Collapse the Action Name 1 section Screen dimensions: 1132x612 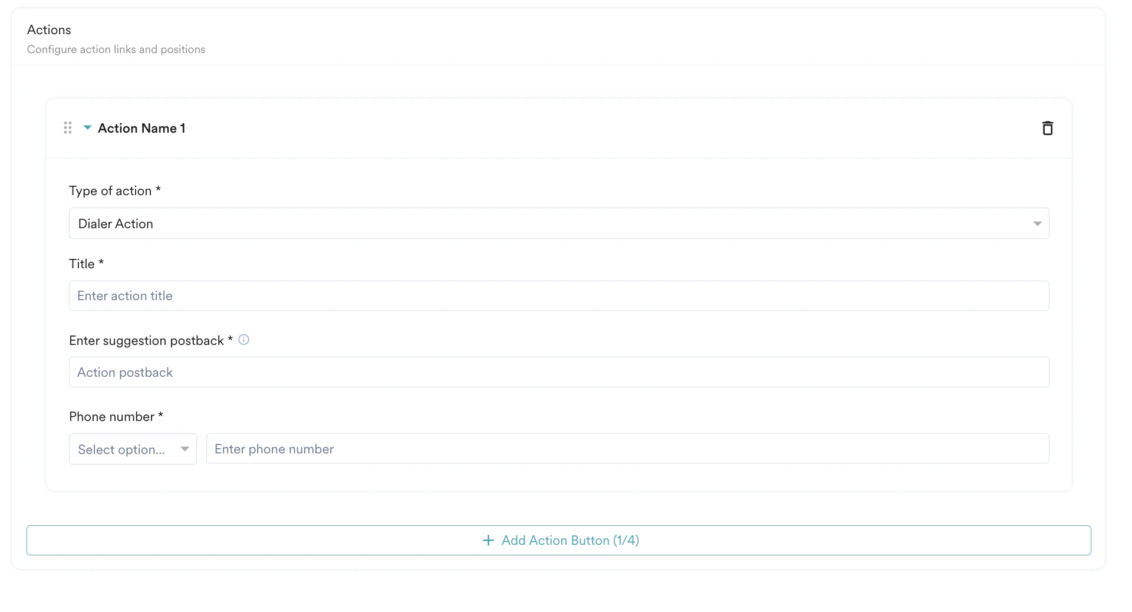(x=87, y=127)
